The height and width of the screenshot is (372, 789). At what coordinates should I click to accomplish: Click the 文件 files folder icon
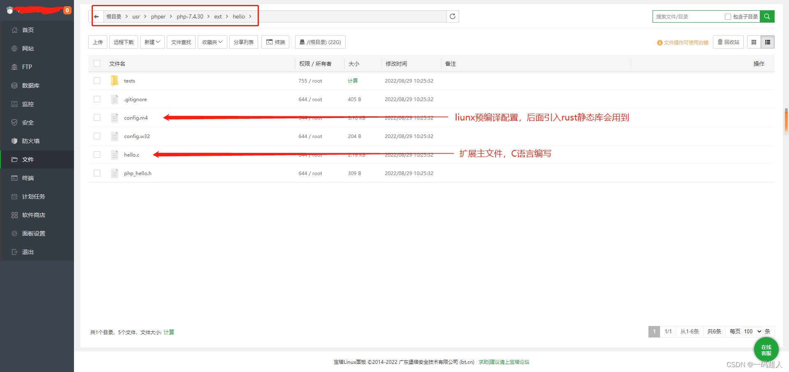point(14,159)
